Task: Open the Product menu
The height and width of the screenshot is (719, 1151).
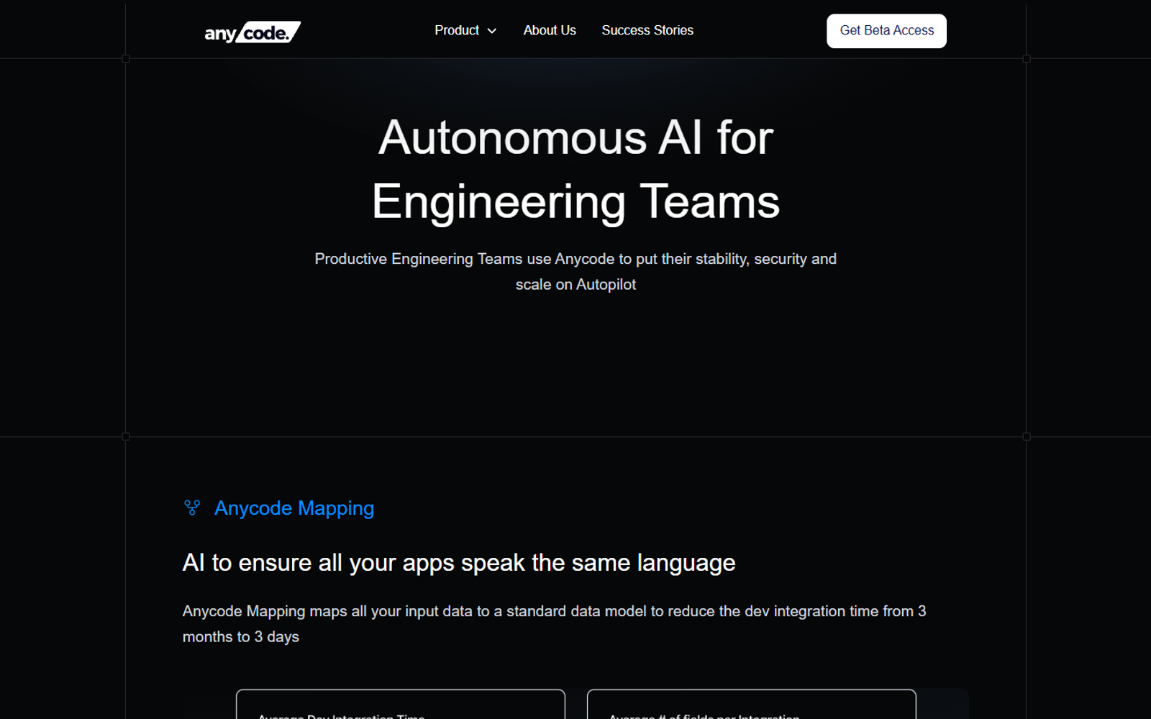Action: pyautogui.click(x=465, y=30)
